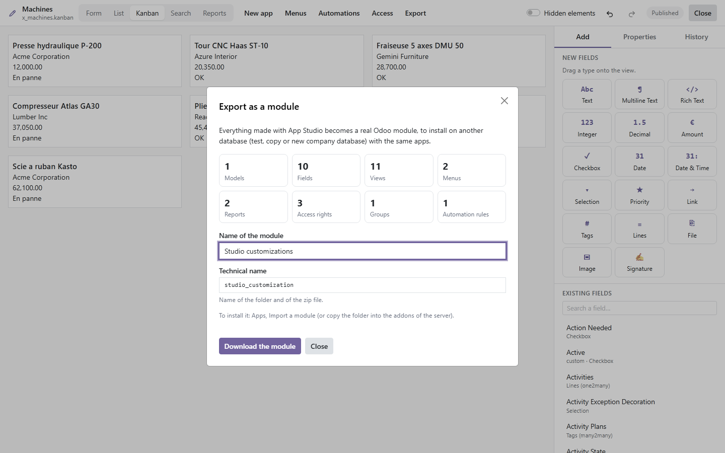725x453 pixels.
Task: Click the Published status button
Action: pyautogui.click(x=665, y=13)
